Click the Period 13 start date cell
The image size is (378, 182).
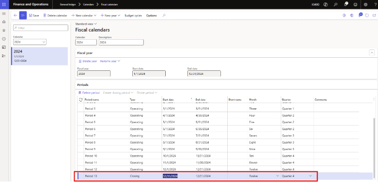point(170,176)
